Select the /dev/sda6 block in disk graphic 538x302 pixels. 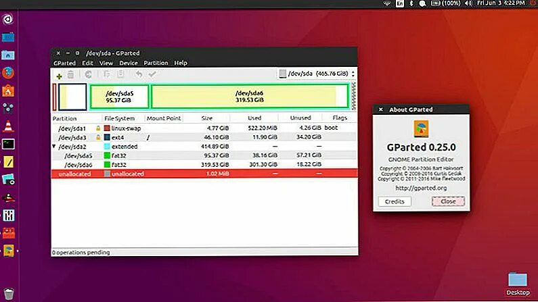[x=250, y=97]
